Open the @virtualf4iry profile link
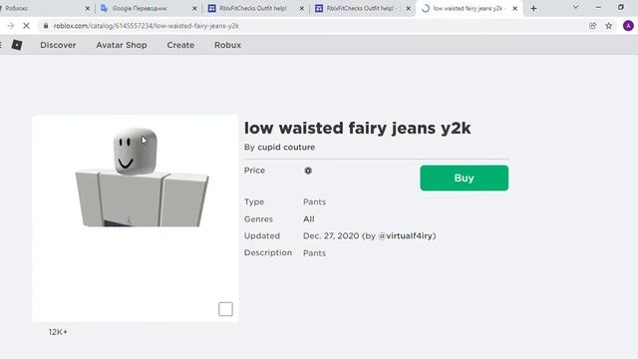Viewport: 638px width, 359px height. [406, 235]
